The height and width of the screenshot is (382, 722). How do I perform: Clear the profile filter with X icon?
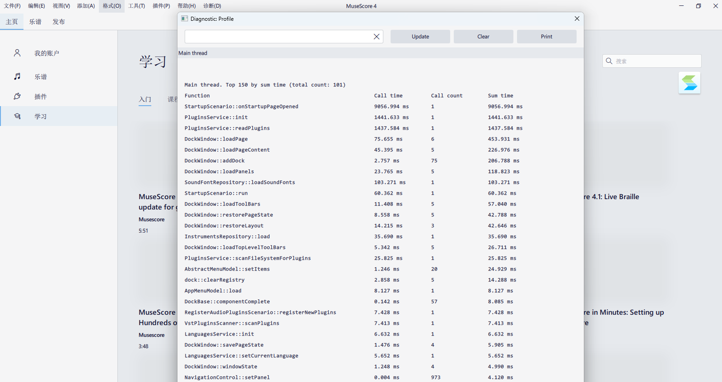(x=376, y=37)
